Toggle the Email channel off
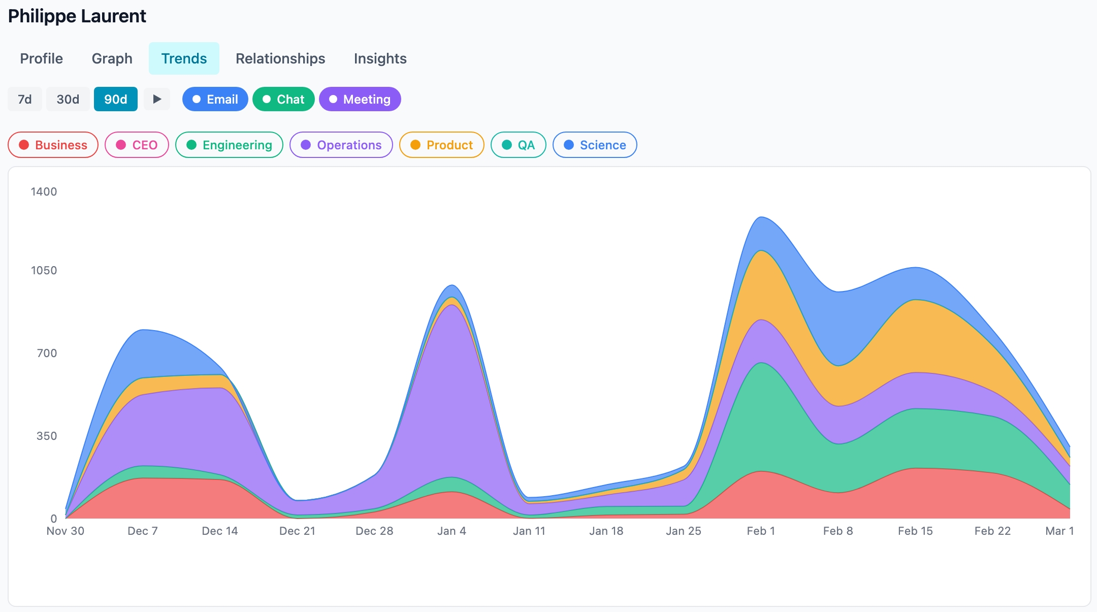1097x612 pixels. (215, 99)
